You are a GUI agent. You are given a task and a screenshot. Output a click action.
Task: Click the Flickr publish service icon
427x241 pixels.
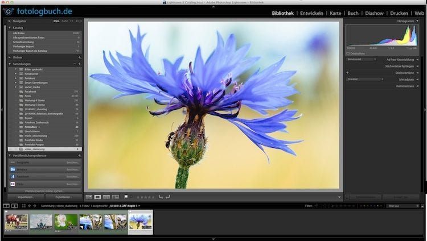(13, 184)
